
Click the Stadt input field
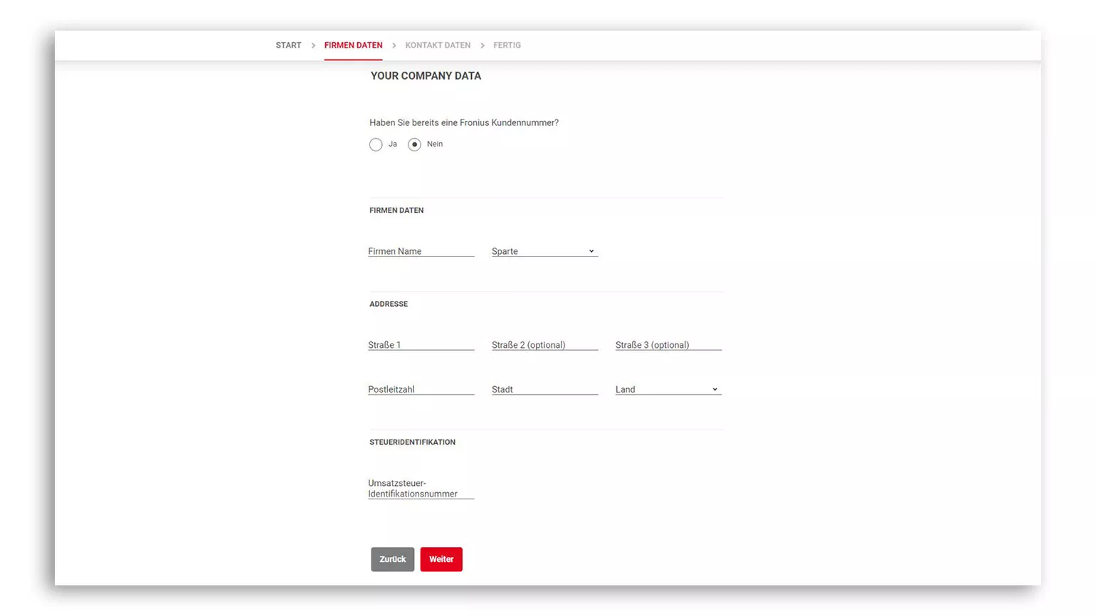pyautogui.click(x=544, y=389)
